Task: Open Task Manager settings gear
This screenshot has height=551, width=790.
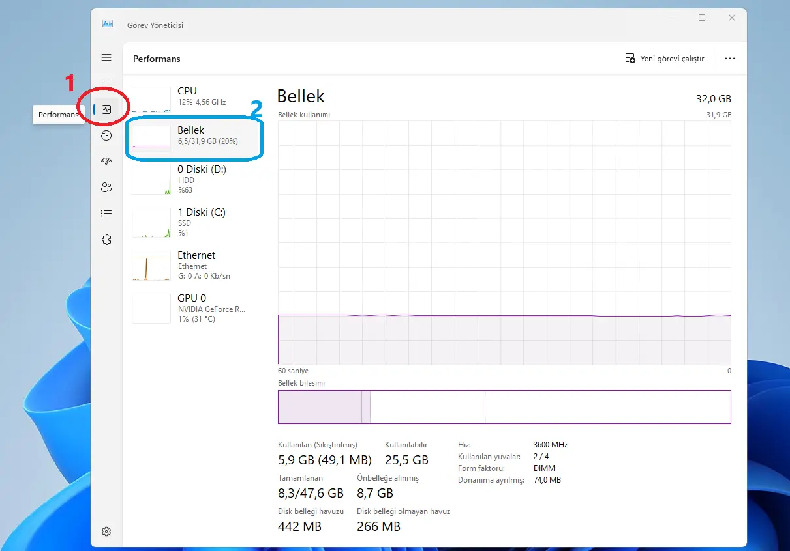Action: pyautogui.click(x=106, y=531)
